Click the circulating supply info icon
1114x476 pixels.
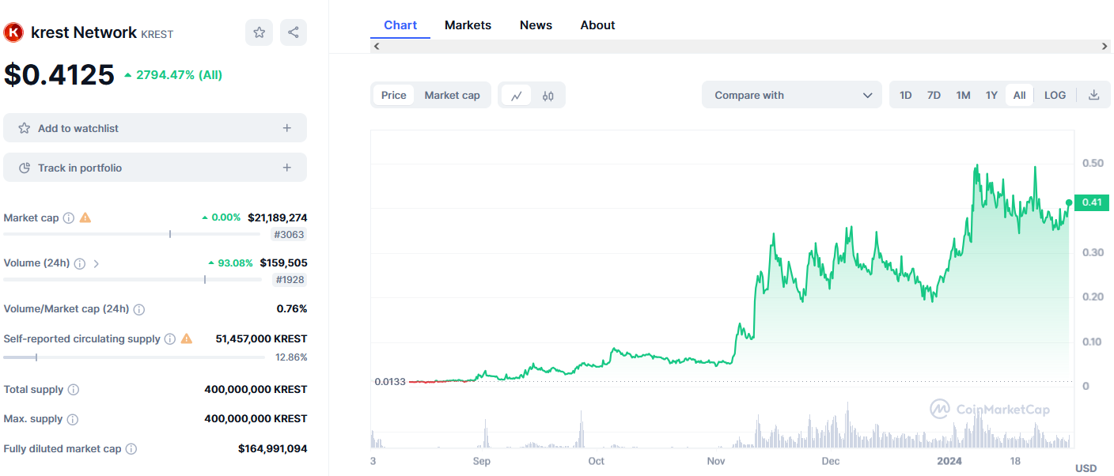tap(169, 338)
